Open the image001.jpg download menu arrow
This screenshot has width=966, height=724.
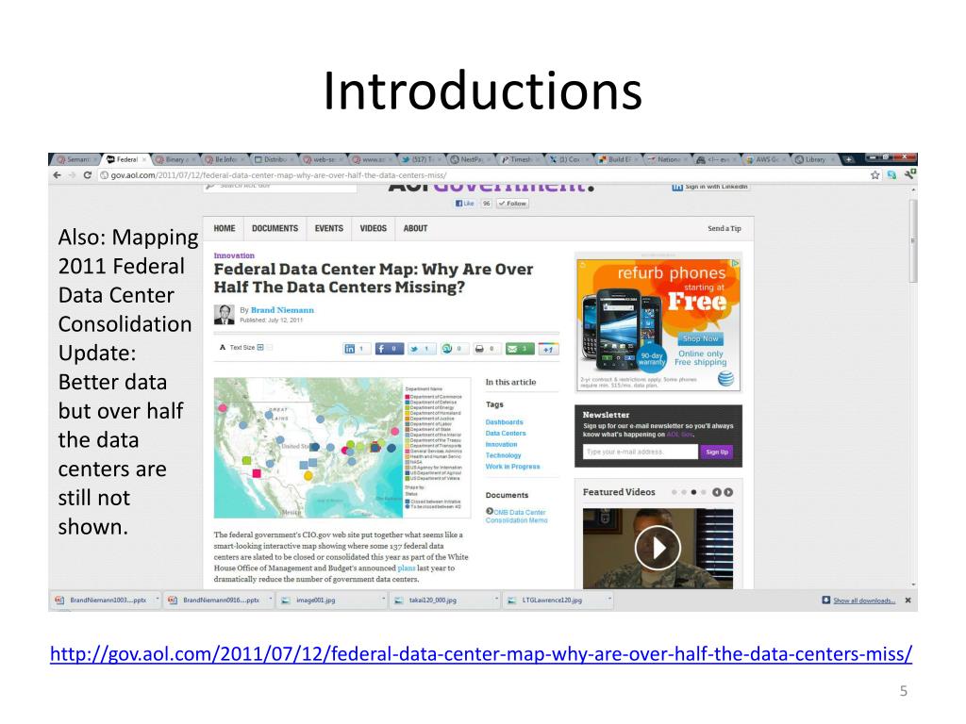pyautogui.click(x=383, y=599)
